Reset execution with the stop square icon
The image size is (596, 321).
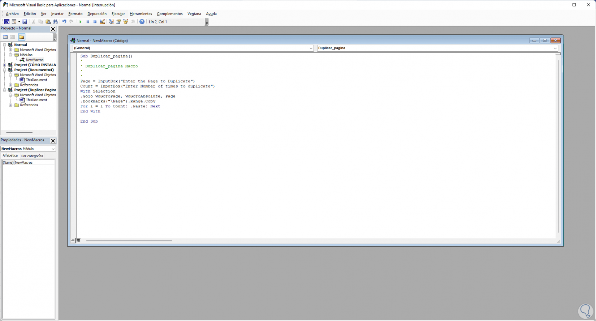tap(95, 22)
